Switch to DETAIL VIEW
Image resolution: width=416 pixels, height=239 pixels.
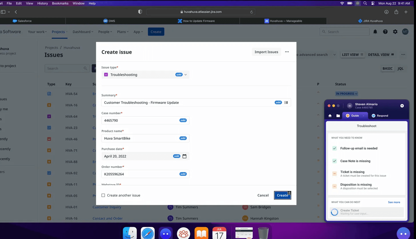[x=381, y=55]
